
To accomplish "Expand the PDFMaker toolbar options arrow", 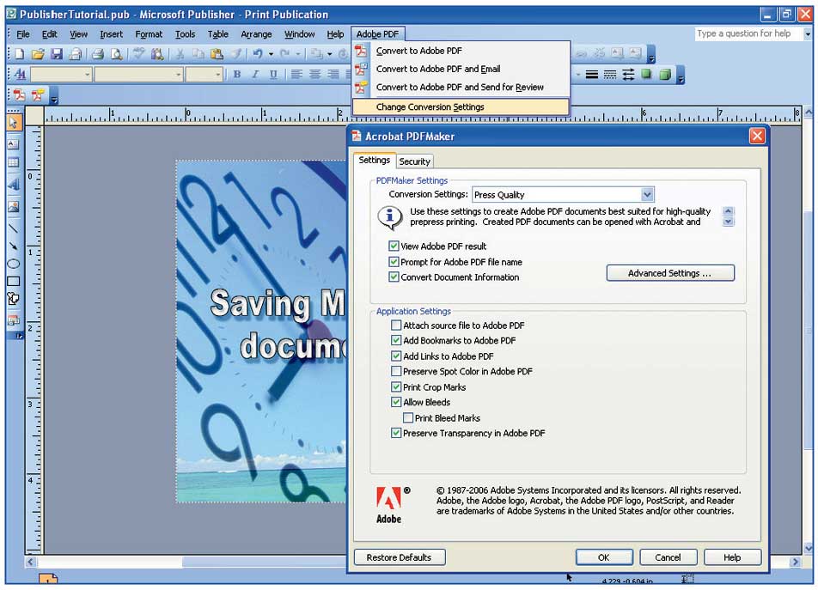I will coord(54,96).
